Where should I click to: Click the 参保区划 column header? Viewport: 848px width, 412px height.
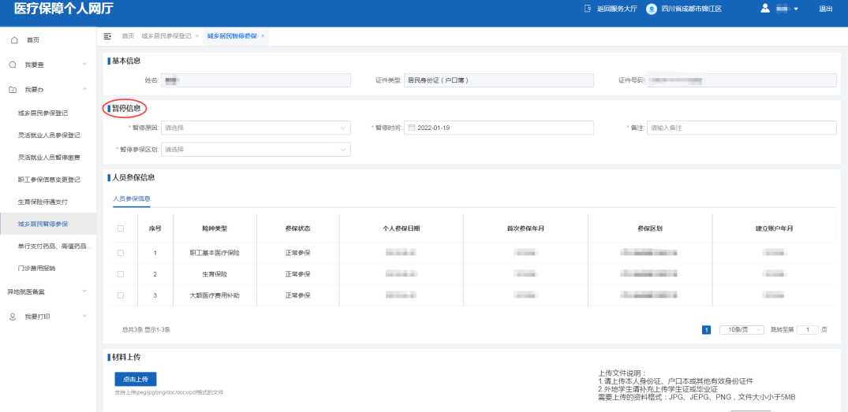(x=650, y=228)
